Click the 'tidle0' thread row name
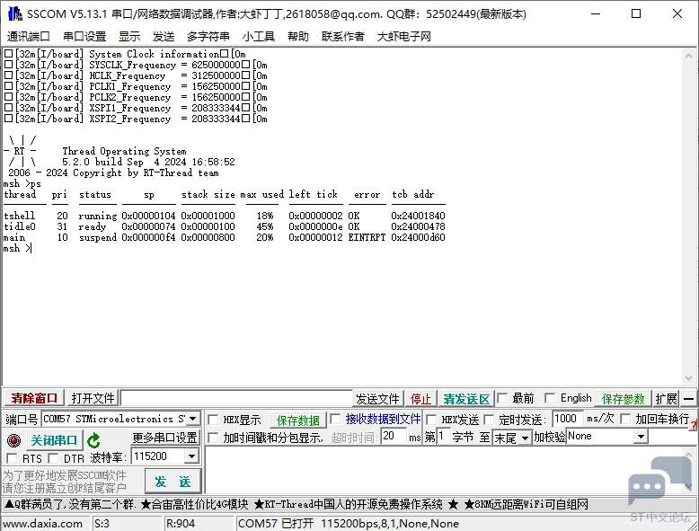Screen dimensions: 699x531 point(19,226)
